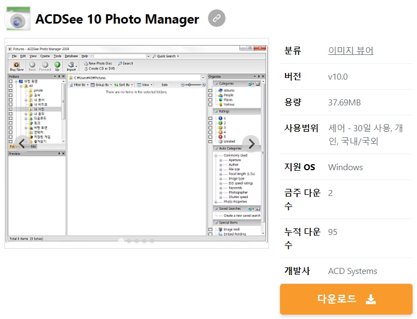The height and width of the screenshot is (319, 417).
Task: Close the Preview pane with its X
Action: point(63,153)
